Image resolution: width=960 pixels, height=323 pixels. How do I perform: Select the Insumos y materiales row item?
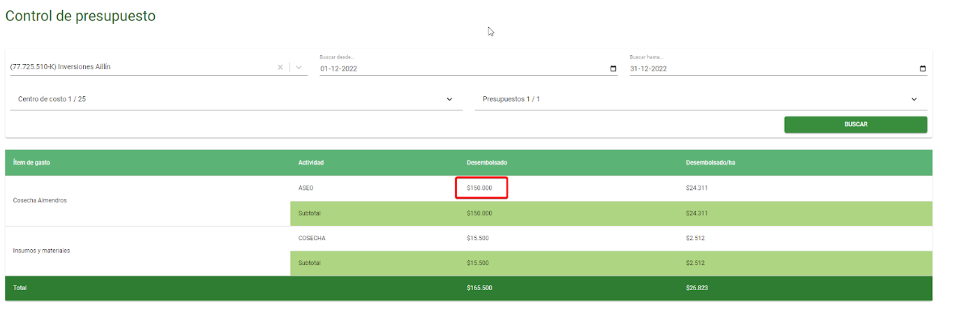pos(41,250)
